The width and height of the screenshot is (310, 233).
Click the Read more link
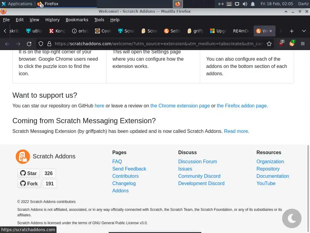point(236,131)
